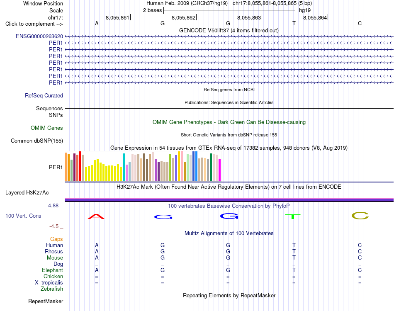394x311 pixels.
Task: Click the H3K27Ac Mark ENCODE track title
Action: click(229, 187)
